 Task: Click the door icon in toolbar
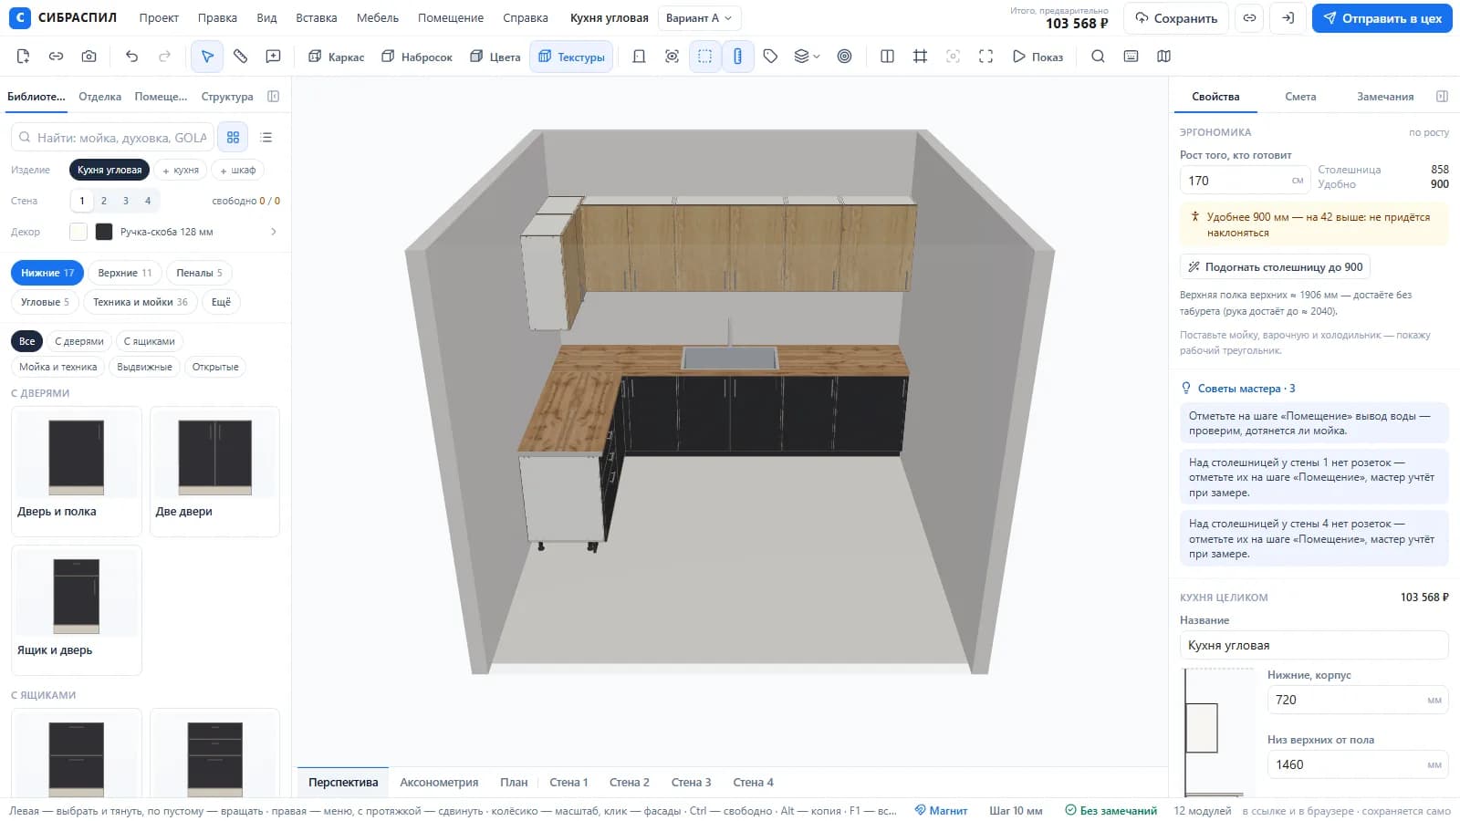(x=639, y=57)
